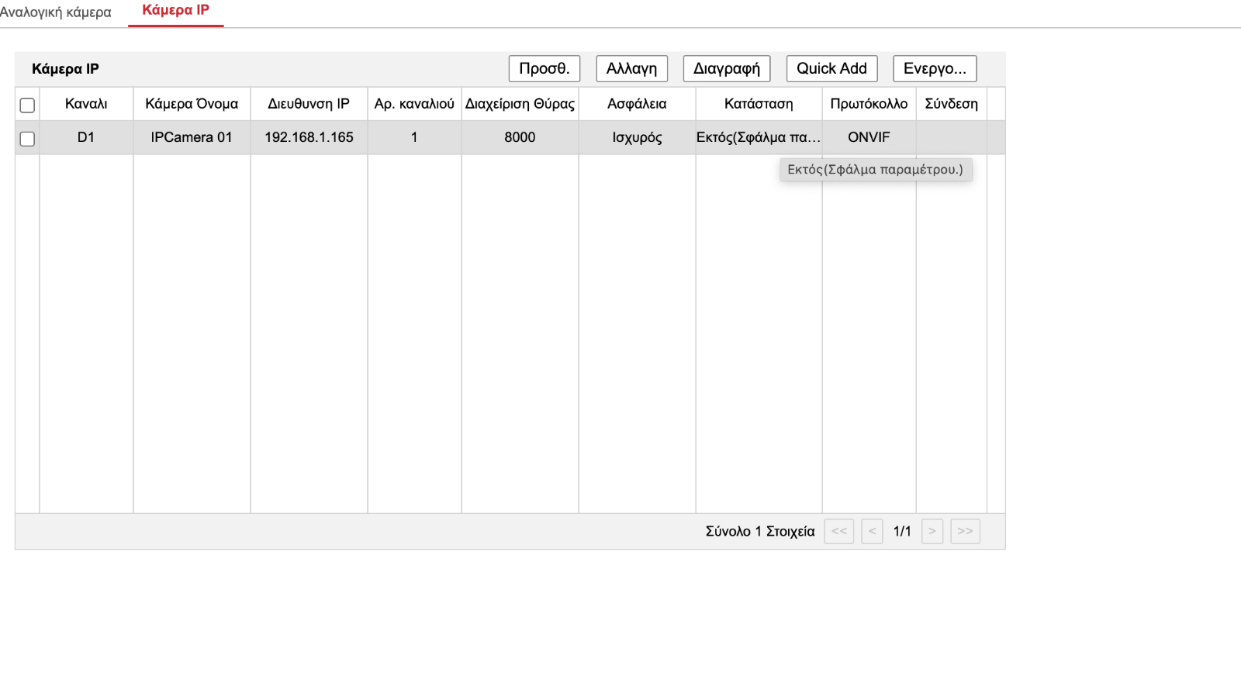
Task: Click the Κάμερα IP panel title
Action: click(65, 69)
